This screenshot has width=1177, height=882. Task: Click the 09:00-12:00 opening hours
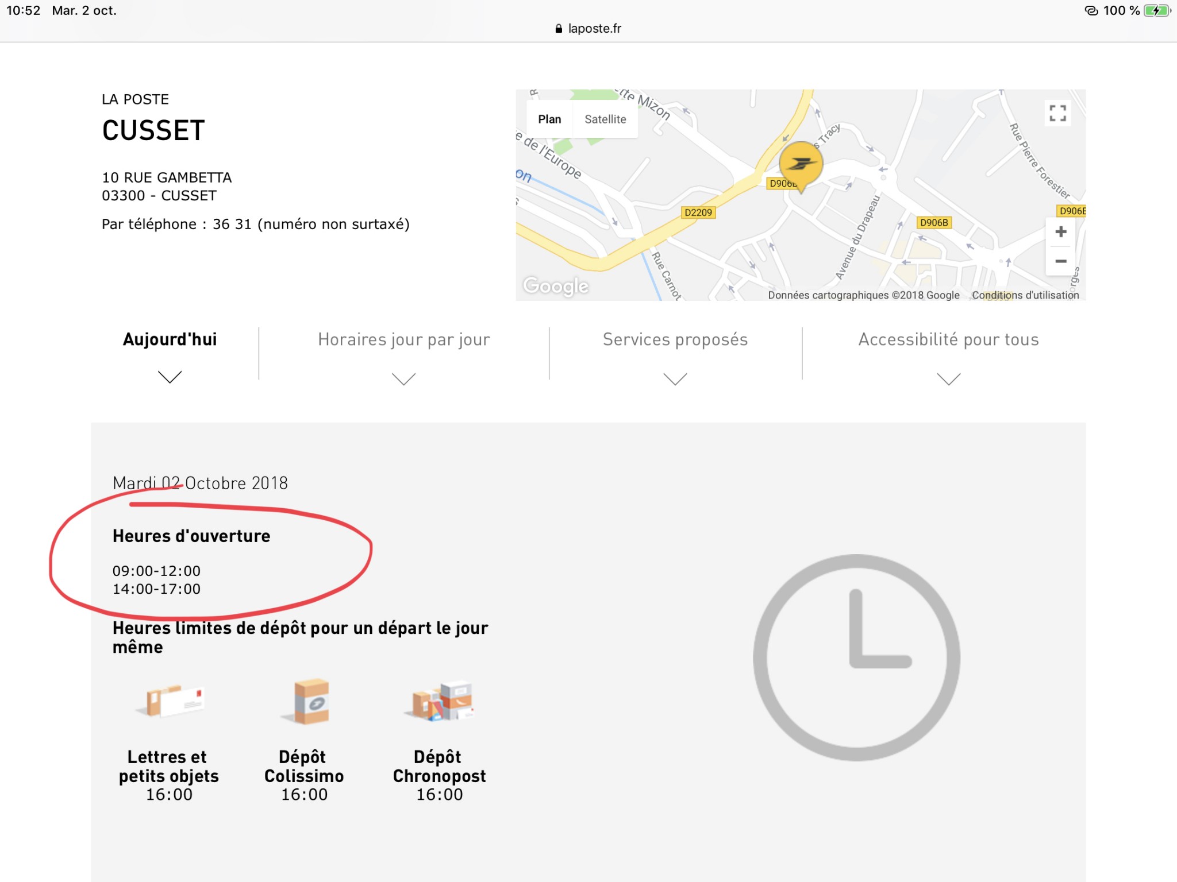pos(156,571)
